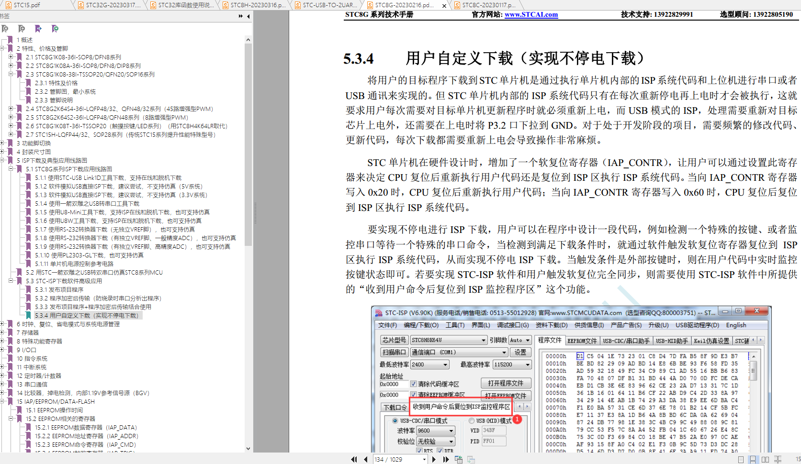Click bookmark icon beside 2.3.3 管脚说明

(x=28, y=100)
